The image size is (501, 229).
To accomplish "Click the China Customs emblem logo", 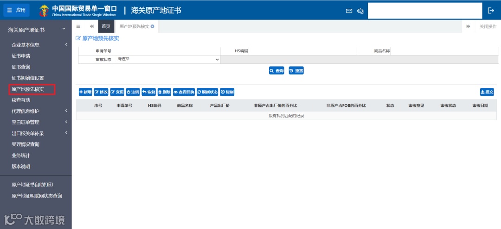I will [x=44, y=11].
